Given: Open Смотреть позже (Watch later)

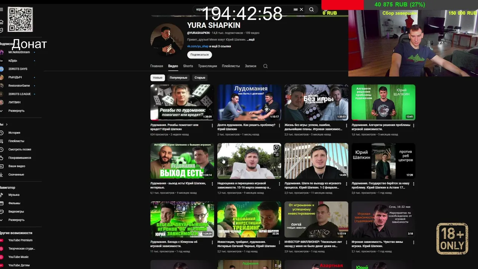Looking at the screenshot, I should click(x=20, y=149).
